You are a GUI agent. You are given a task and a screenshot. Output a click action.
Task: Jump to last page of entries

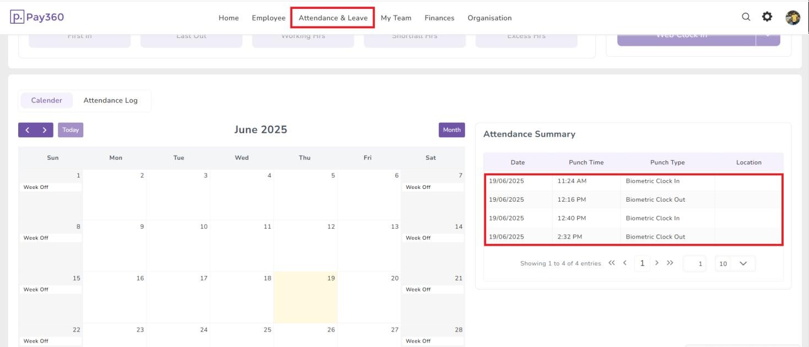point(670,263)
